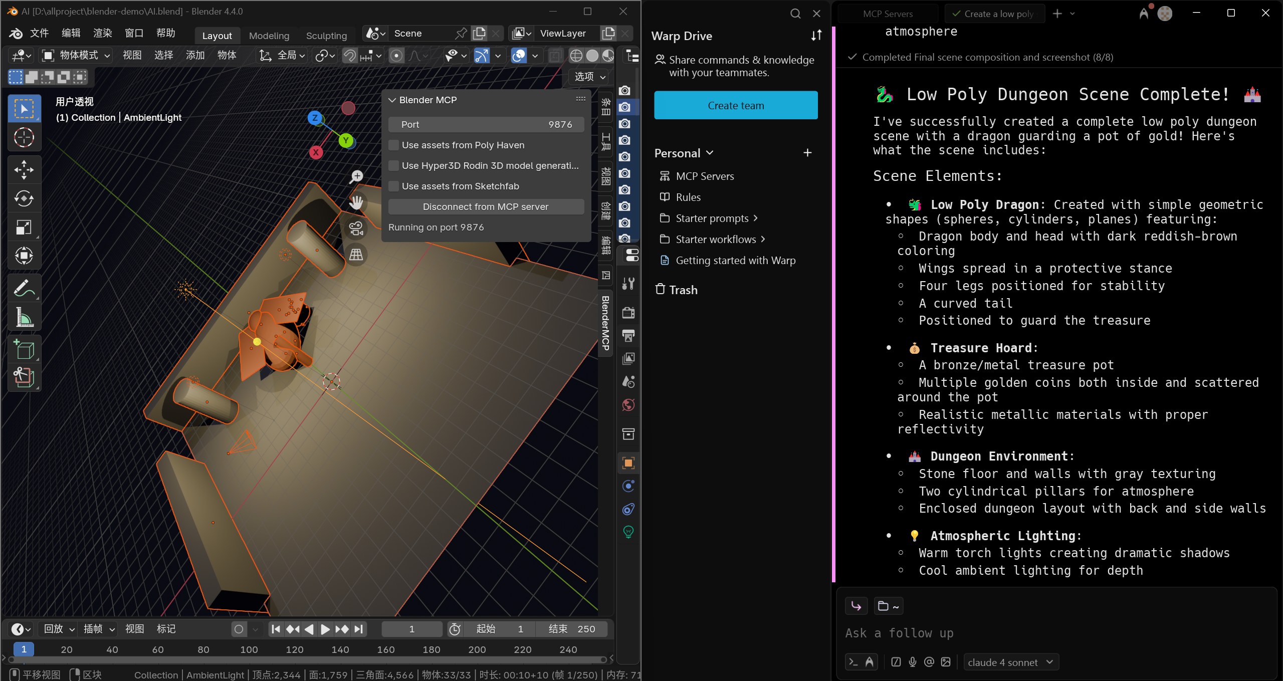Open Rules in Warp Drive
1283x681 pixels.
click(x=688, y=197)
